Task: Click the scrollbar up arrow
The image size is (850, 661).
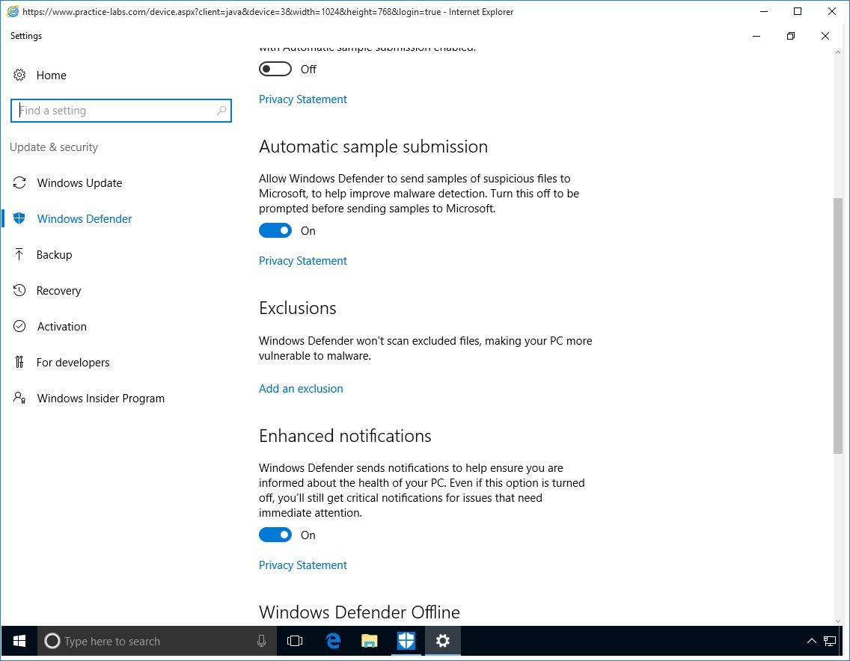Action: [838, 52]
